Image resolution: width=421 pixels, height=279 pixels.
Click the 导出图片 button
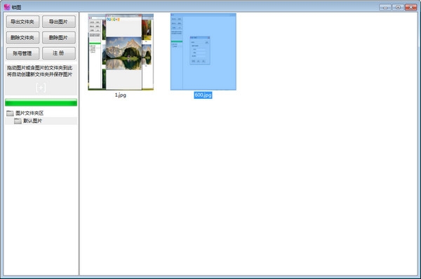[59, 22]
